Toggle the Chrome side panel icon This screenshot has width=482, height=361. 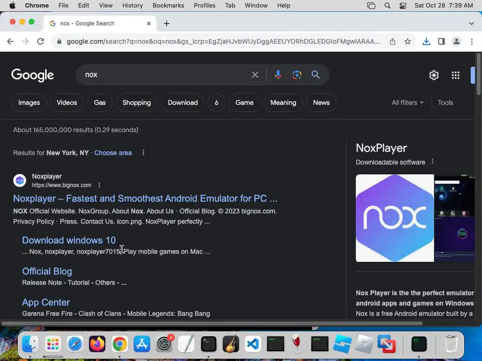point(442,41)
